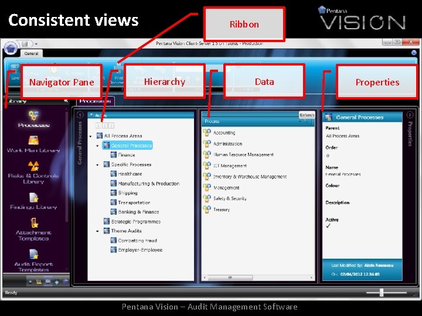Image resolution: width=422 pixels, height=316 pixels.
Task: Collapse the Library navigator with double chevron
Action: pyautogui.click(x=66, y=101)
